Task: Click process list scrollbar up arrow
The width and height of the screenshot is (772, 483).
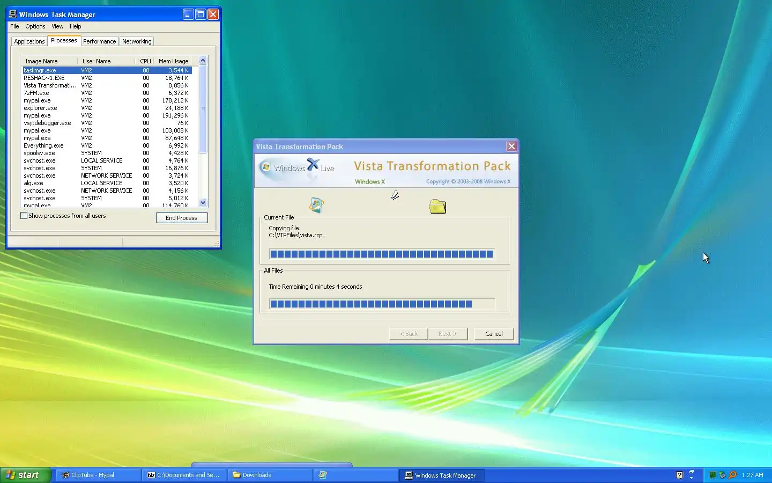Action: (x=203, y=61)
